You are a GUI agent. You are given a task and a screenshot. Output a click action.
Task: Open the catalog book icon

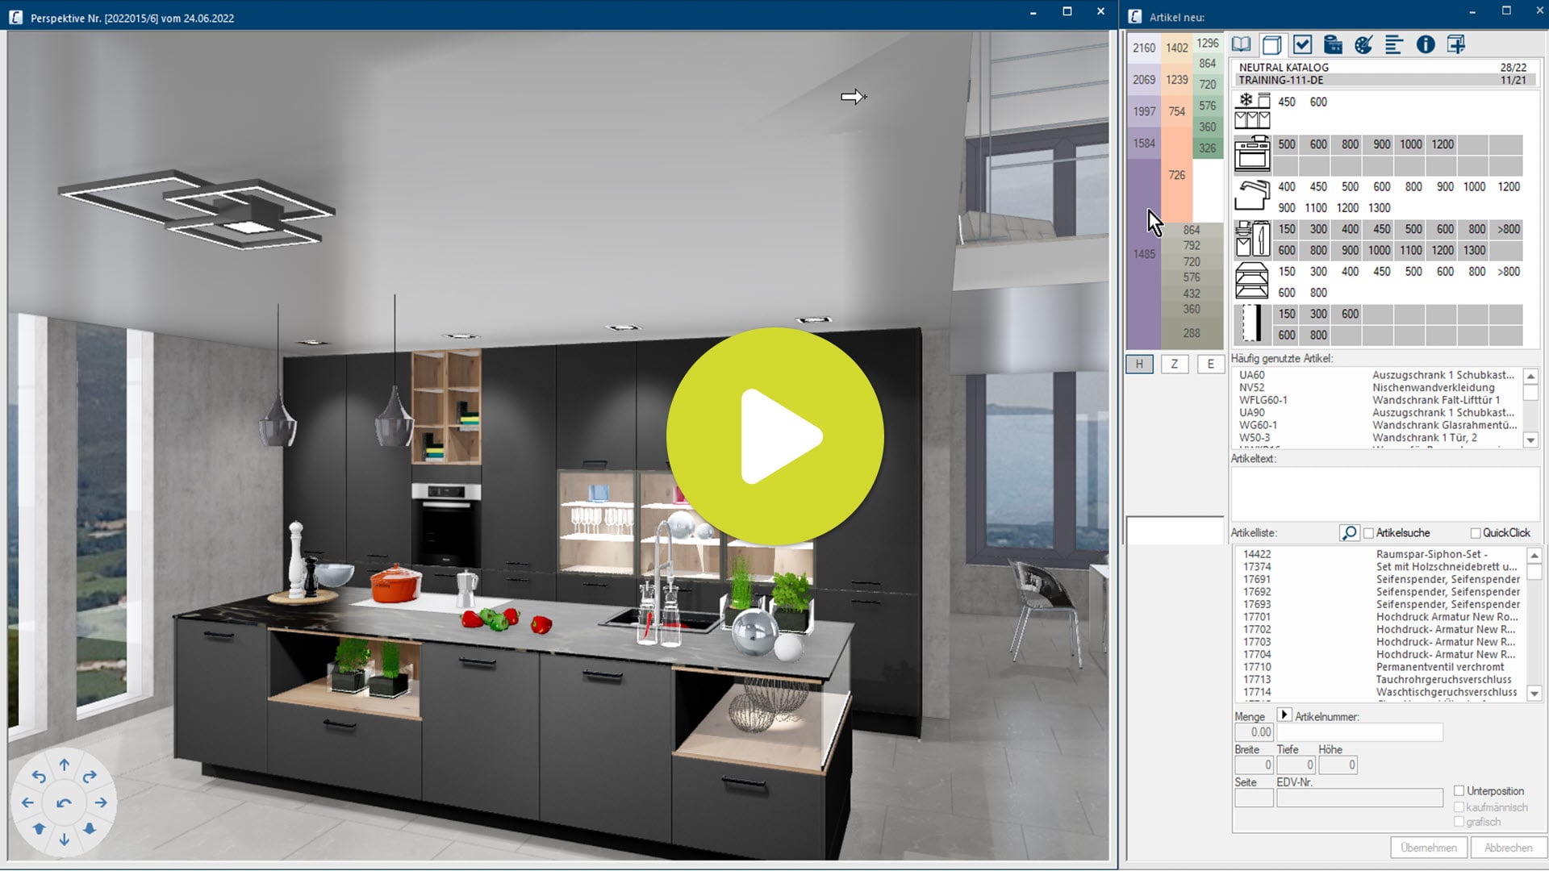(1240, 44)
